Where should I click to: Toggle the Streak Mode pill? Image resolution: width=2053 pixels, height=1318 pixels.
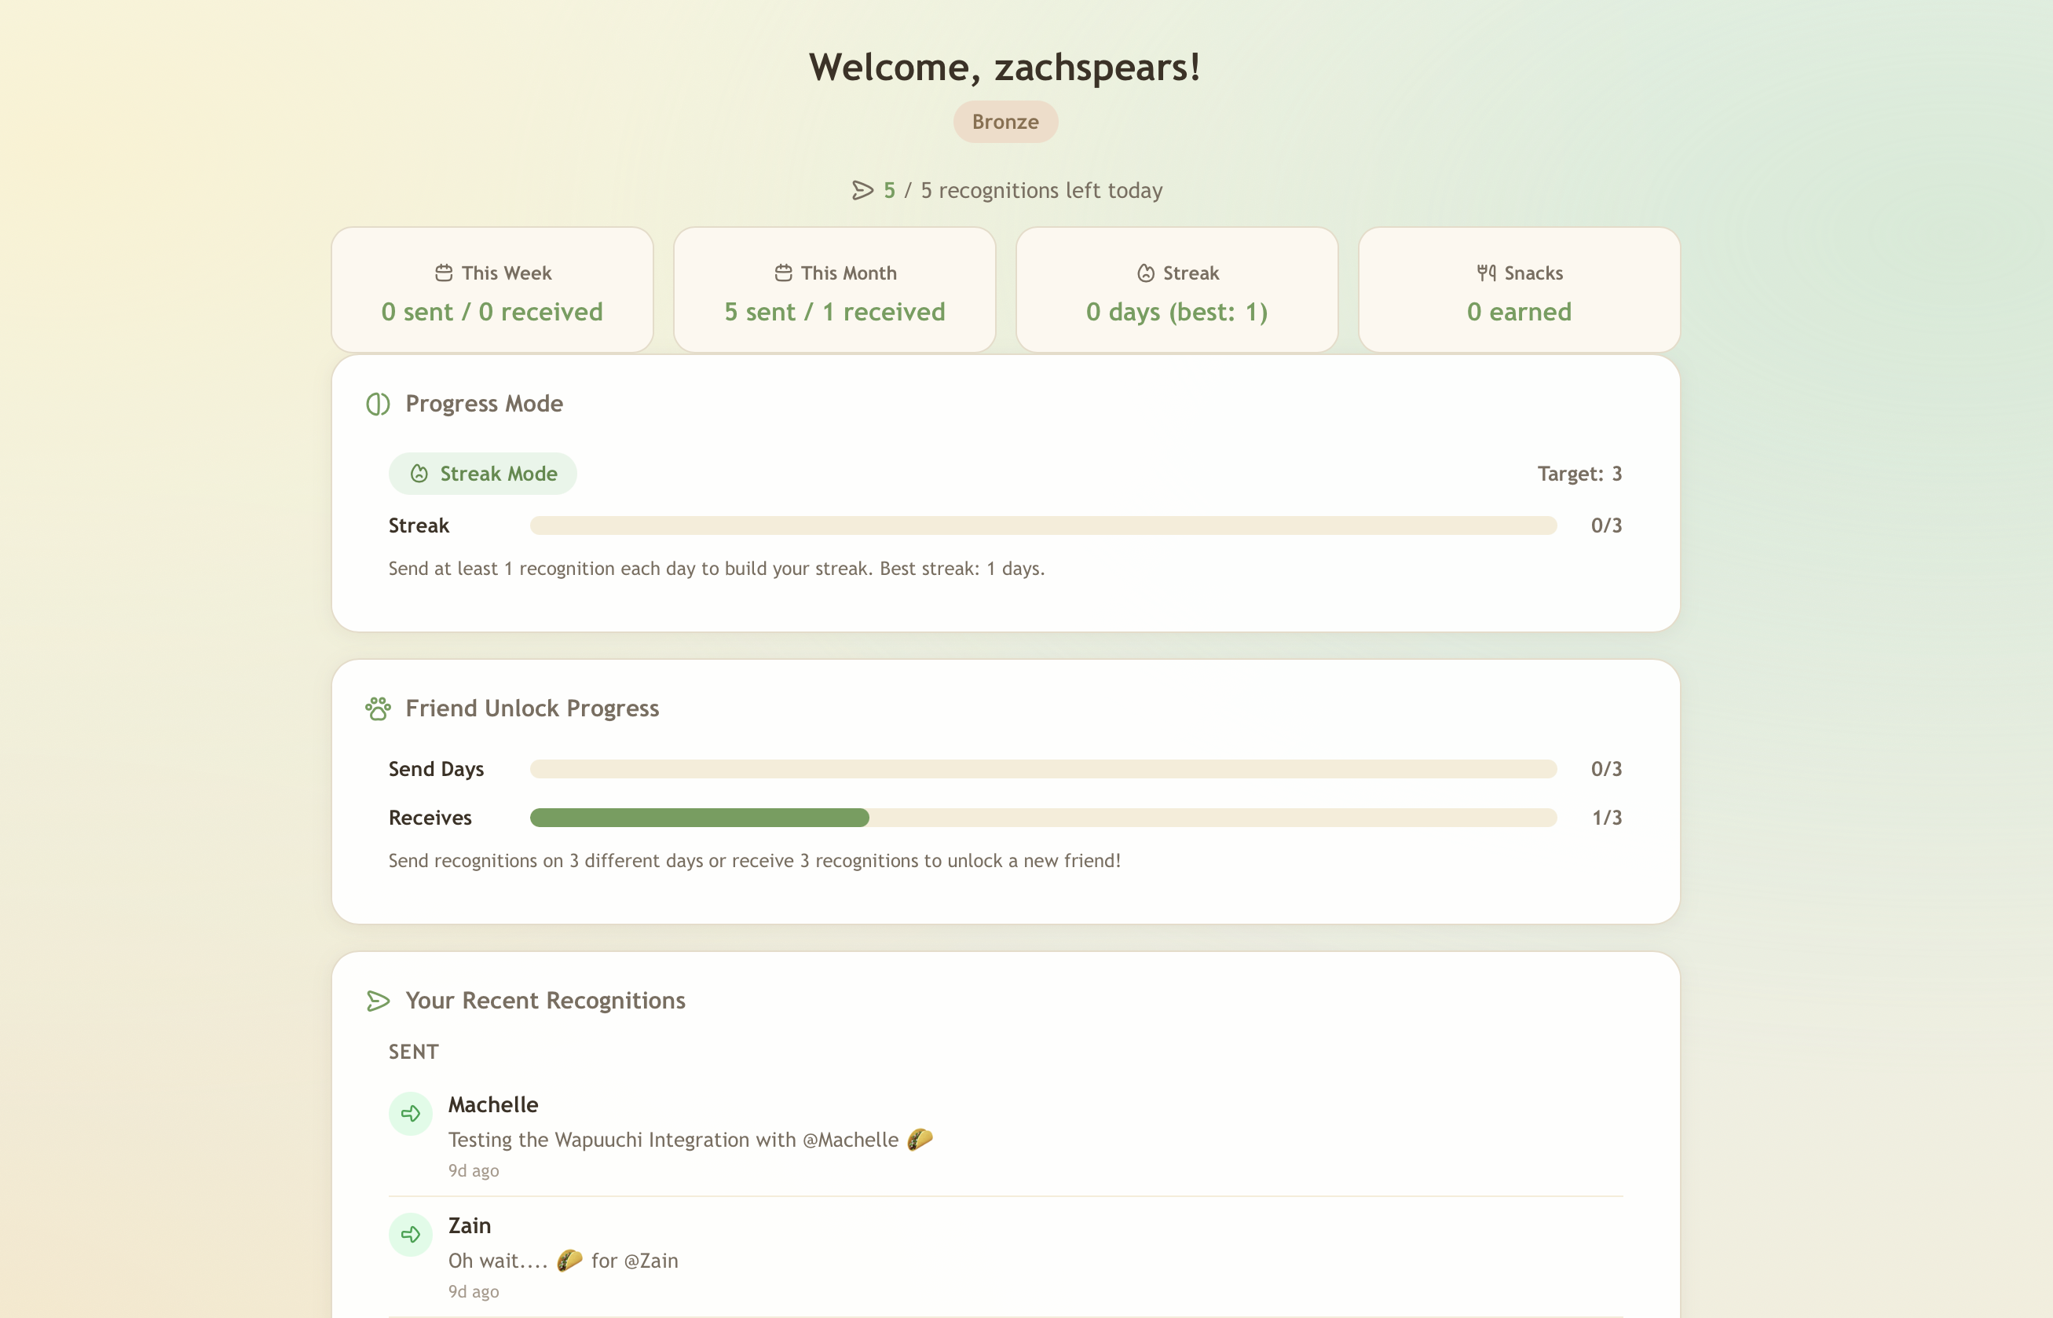(x=483, y=474)
